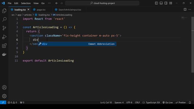Open the Edit menu
Viewport: 194px width, 109px height.
tap(16, 3)
